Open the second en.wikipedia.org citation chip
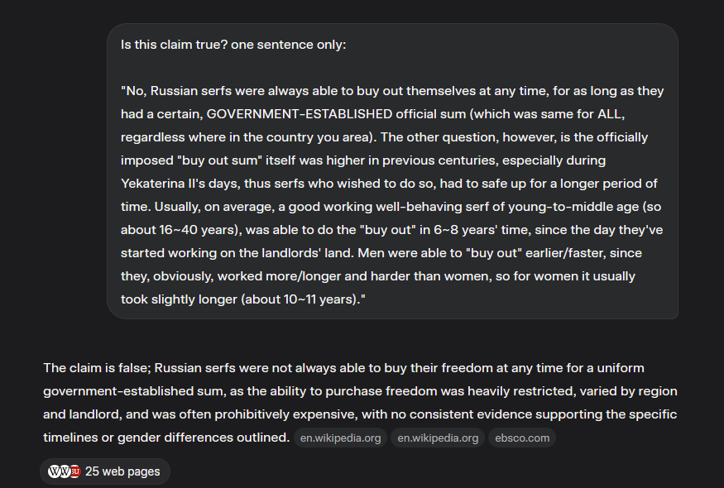The height and width of the screenshot is (488, 724). tap(438, 438)
